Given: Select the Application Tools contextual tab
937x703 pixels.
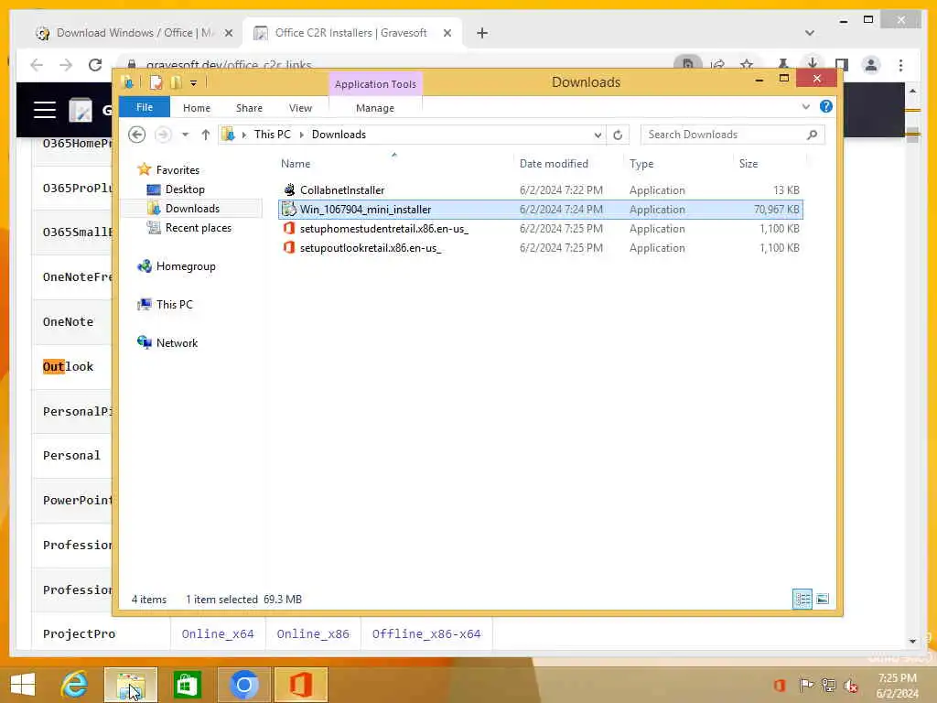Looking at the screenshot, I should tap(375, 83).
